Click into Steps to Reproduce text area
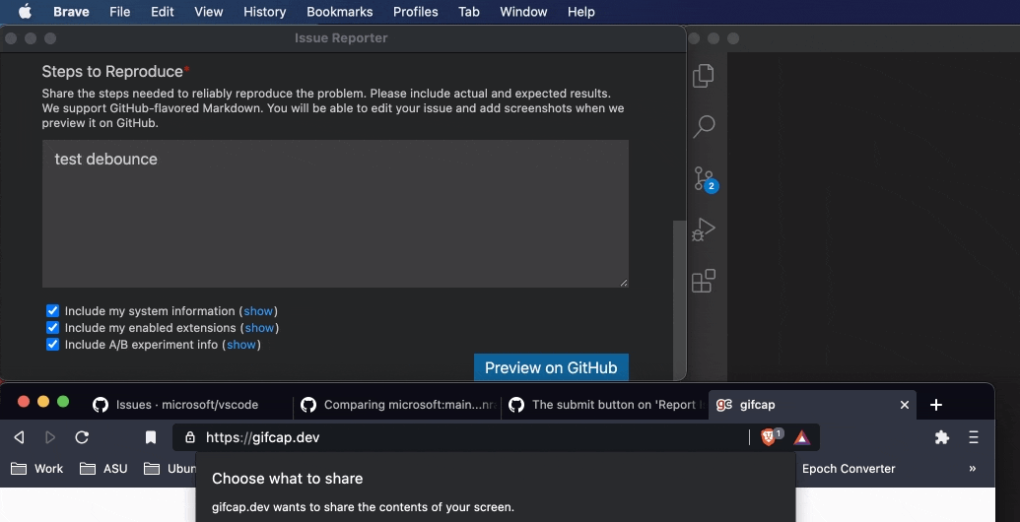 point(335,214)
